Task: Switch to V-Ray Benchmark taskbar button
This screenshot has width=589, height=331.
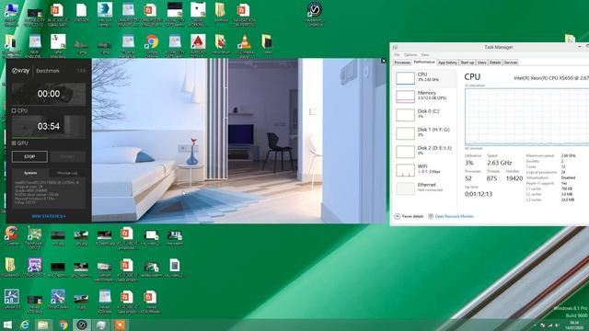Action: [x=82, y=325]
